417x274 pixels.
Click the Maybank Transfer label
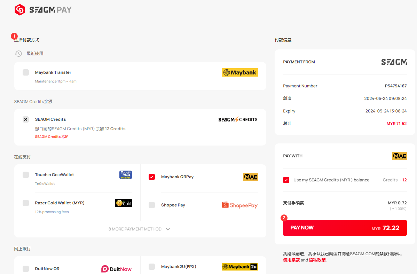pos(53,72)
